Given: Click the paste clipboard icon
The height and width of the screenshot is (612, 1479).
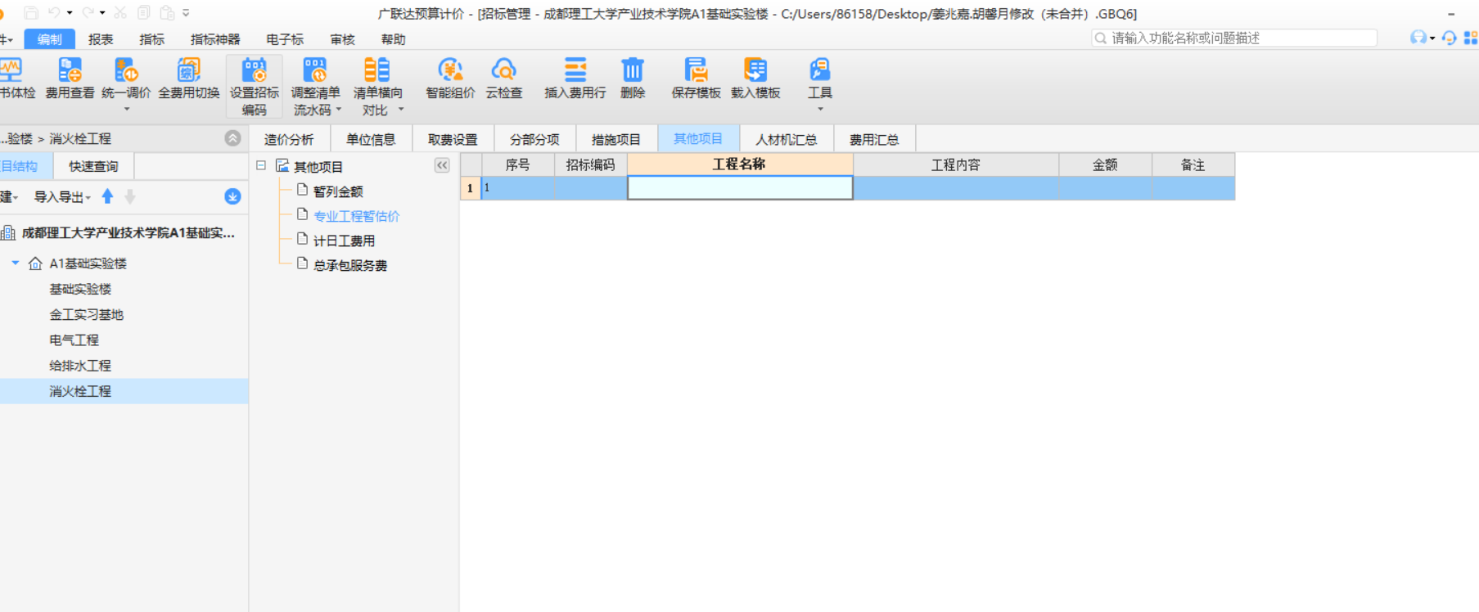Looking at the screenshot, I should [167, 13].
